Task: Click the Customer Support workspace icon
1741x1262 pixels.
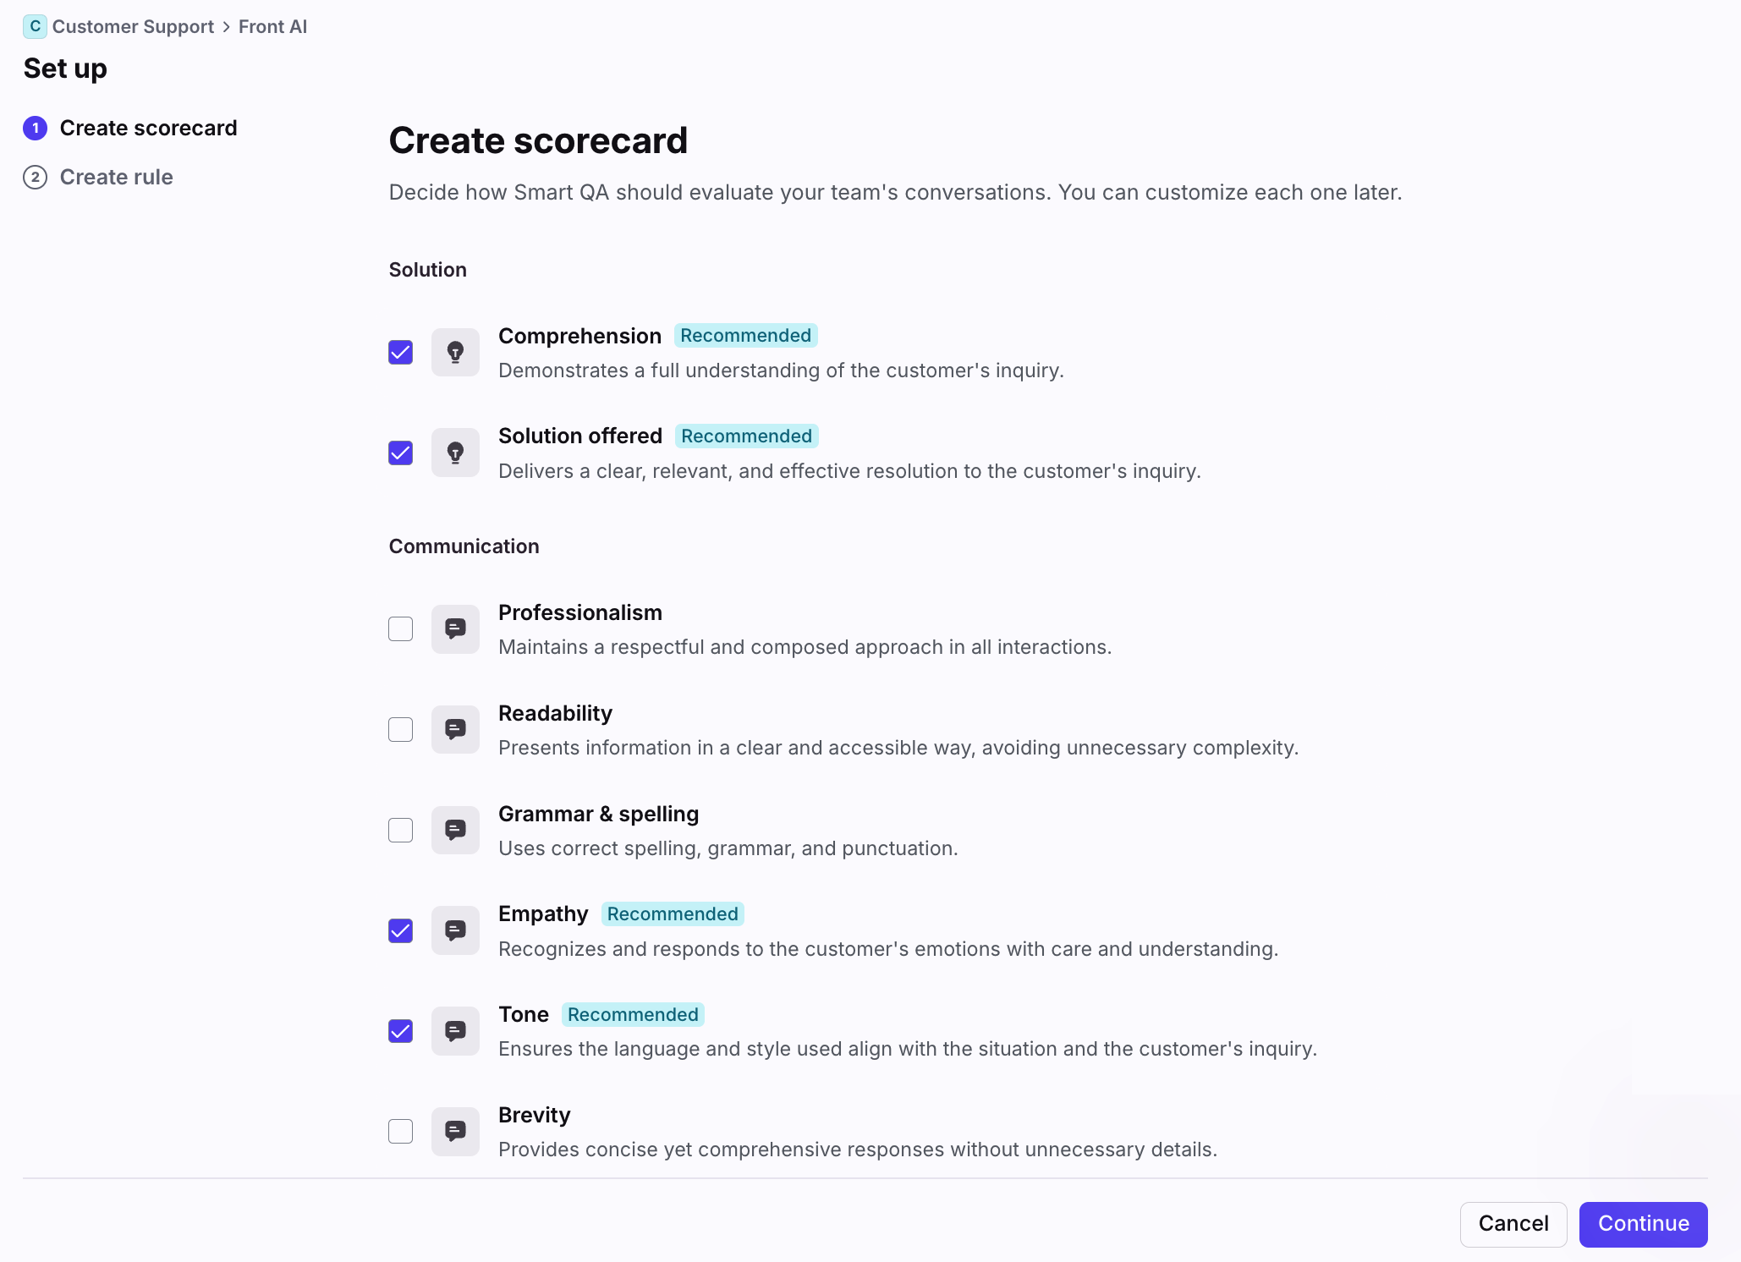Action: click(35, 26)
